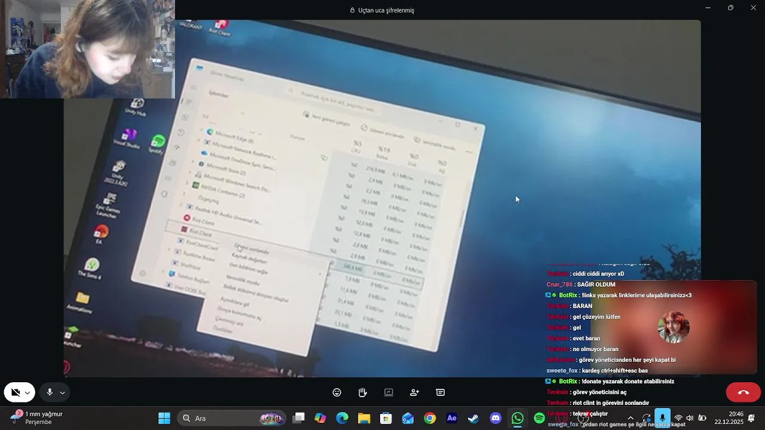
Task: Open the volume control in tray
Action: pos(690,418)
